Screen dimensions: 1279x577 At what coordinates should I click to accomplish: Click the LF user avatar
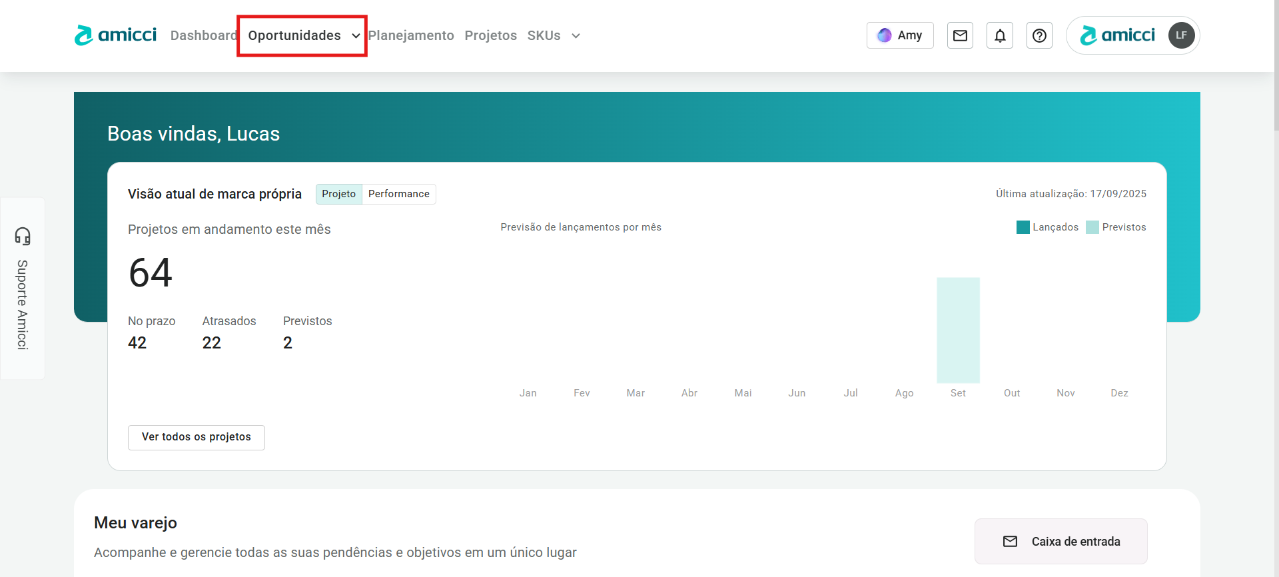point(1181,35)
